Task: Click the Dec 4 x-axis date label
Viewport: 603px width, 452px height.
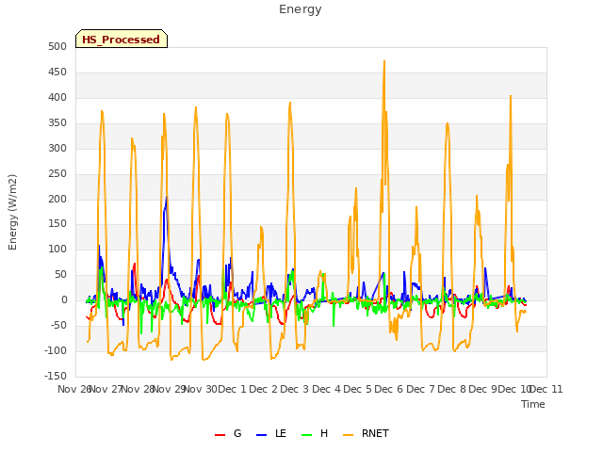Action: [326, 389]
